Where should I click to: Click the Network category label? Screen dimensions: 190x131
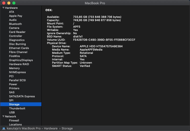pyautogui.click(x=10, y=116)
